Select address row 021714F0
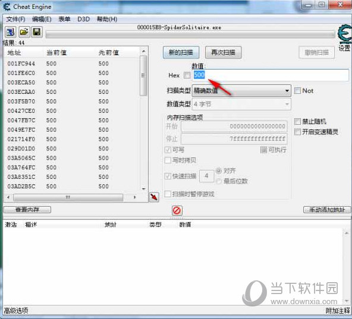The height and width of the screenshot is (319, 352). (72, 140)
